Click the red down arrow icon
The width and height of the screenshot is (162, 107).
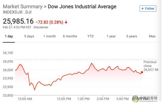click(66, 22)
